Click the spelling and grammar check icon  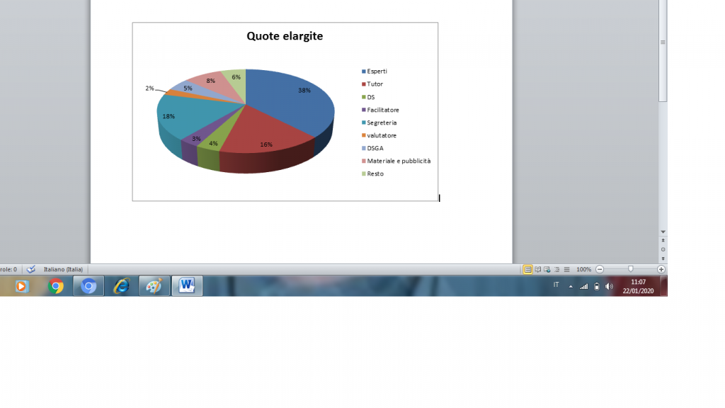point(31,269)
